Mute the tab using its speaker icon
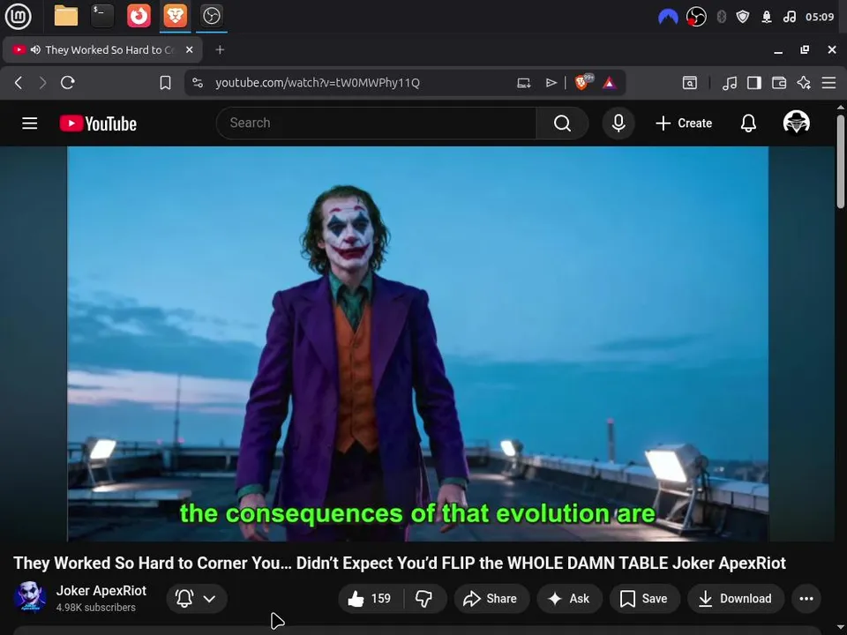Image resolution: width=847 pixels, height=635 pixels. [x=35, y=49]
